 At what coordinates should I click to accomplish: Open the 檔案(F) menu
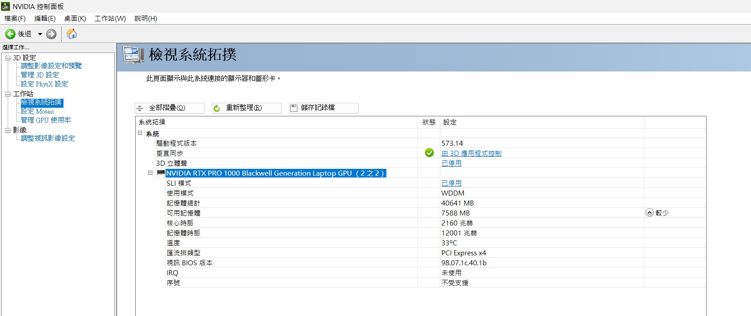(x=15, y=19)
